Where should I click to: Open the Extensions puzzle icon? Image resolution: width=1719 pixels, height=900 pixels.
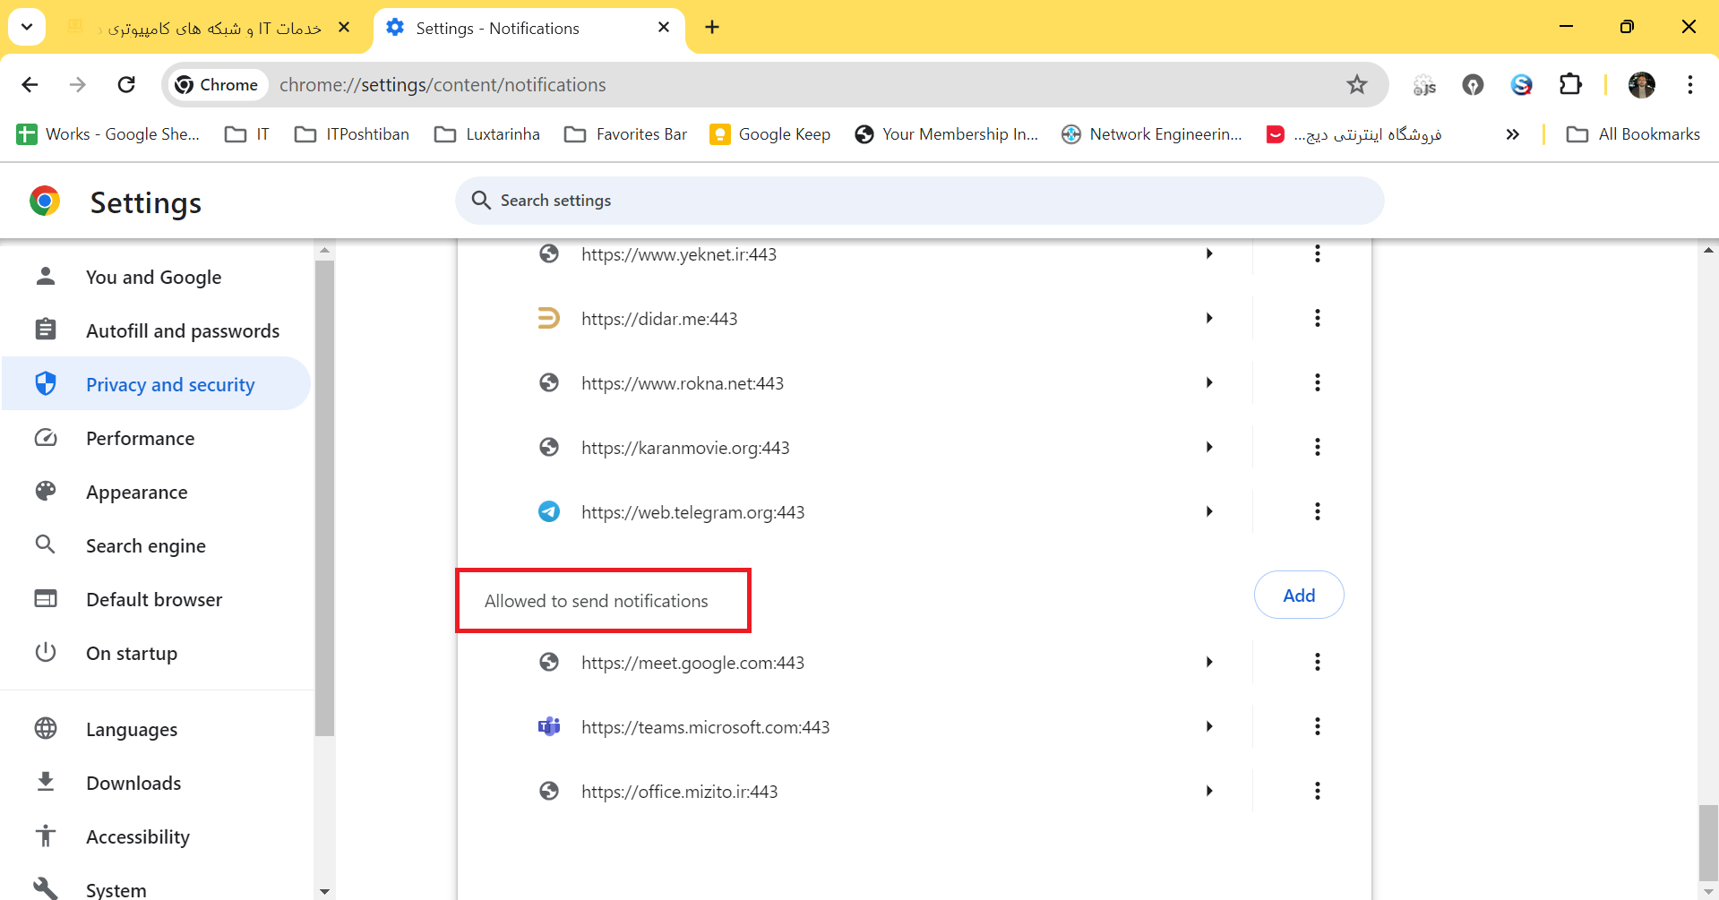tap(1570, 84)
